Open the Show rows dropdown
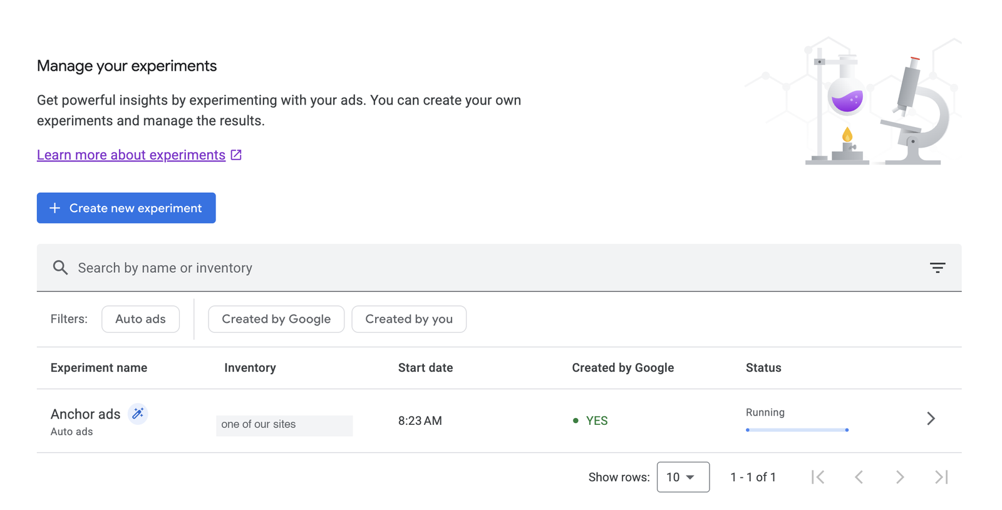Image resolution: width=1002 pixels, height=510 pixels. pyautogui.click(x=683, y=477)
